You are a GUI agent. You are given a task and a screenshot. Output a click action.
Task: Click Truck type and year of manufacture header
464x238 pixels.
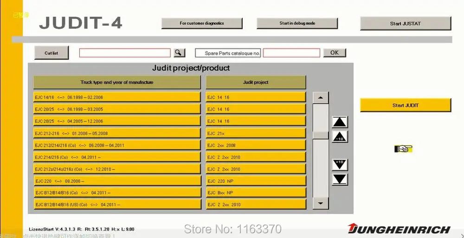coord(117,82)
